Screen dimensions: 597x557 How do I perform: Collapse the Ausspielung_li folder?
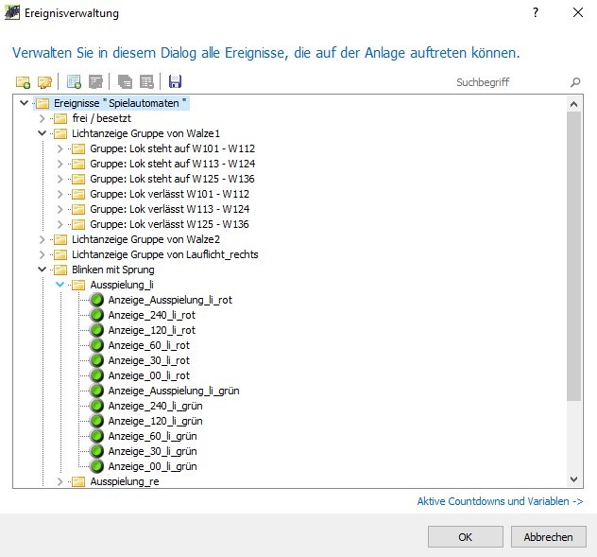(60, 285)
